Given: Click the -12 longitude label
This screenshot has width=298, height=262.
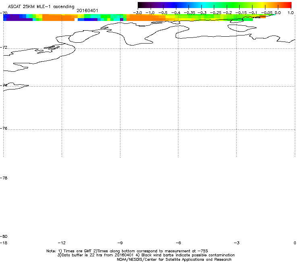Looking at the screenshot, I should click(x=62, y=243).
